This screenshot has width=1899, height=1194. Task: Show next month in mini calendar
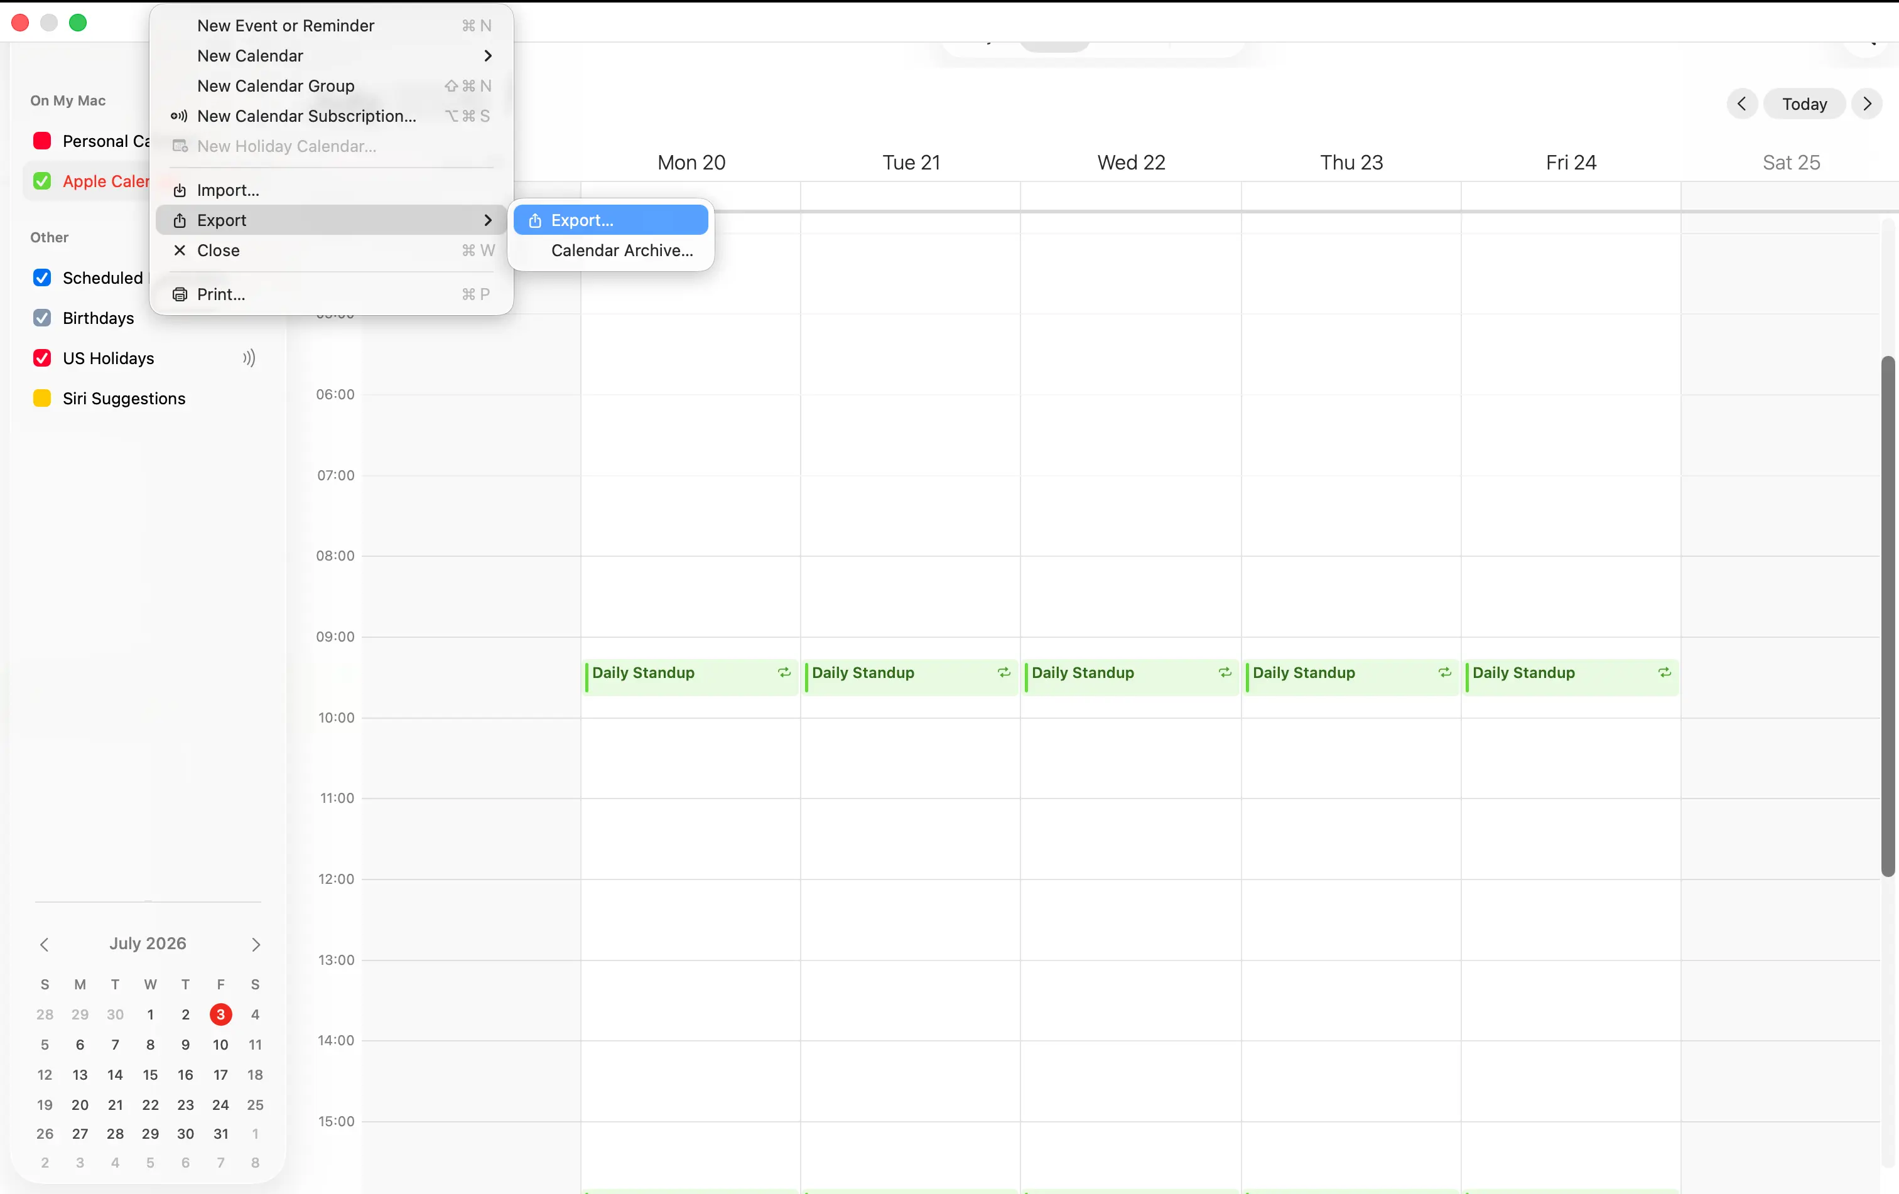(x=256, y=944)
